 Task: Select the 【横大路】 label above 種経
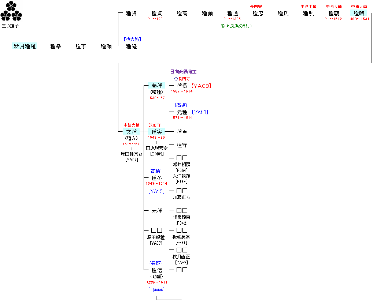pyautogui.click(x=132, y=39)
